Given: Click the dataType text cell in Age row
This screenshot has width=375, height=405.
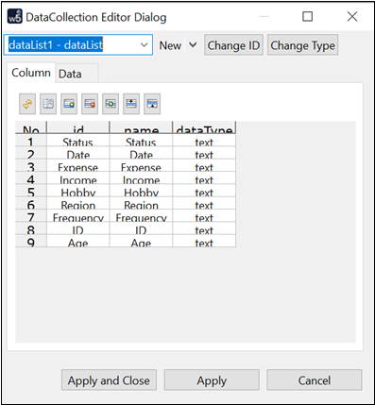Looking at the screenshot, I should coord(204,242).
